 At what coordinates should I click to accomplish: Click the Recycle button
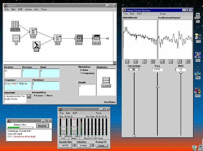(x=42, y=126)
